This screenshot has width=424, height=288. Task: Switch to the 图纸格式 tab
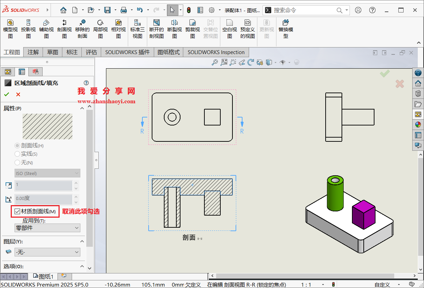(169, 52)
